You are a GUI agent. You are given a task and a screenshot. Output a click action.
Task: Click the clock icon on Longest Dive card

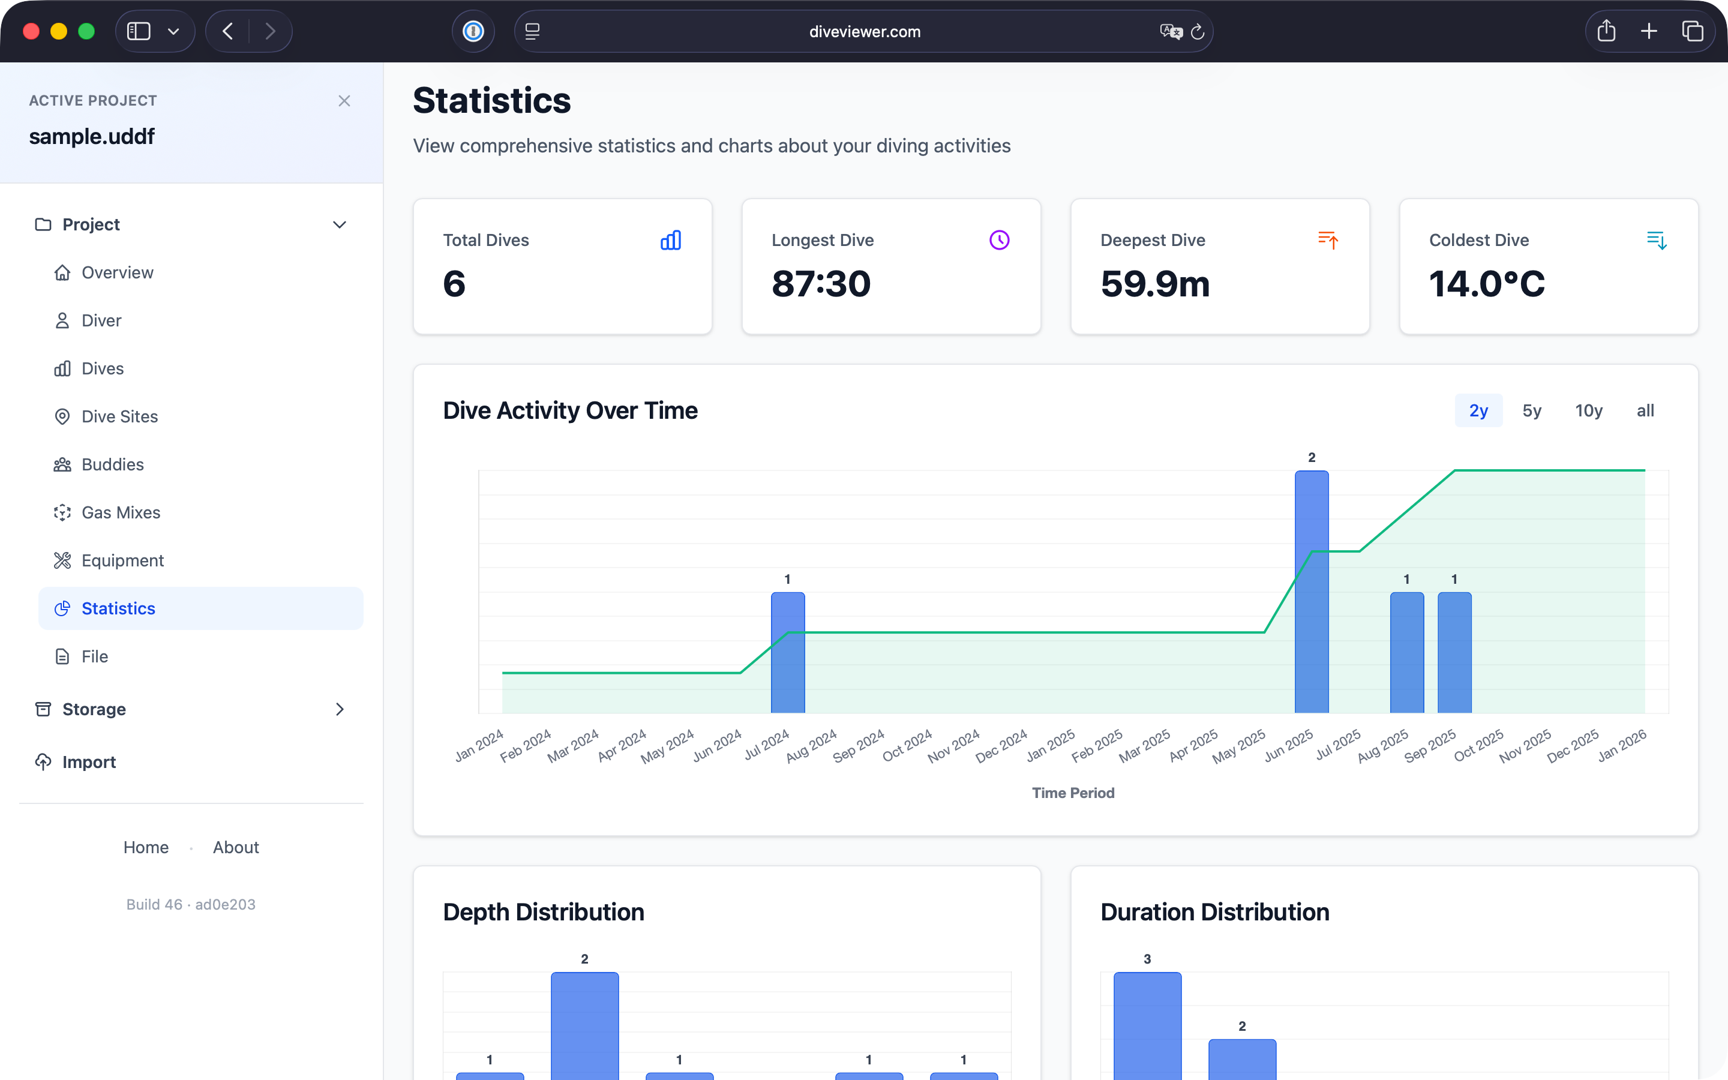coord(998,239)
